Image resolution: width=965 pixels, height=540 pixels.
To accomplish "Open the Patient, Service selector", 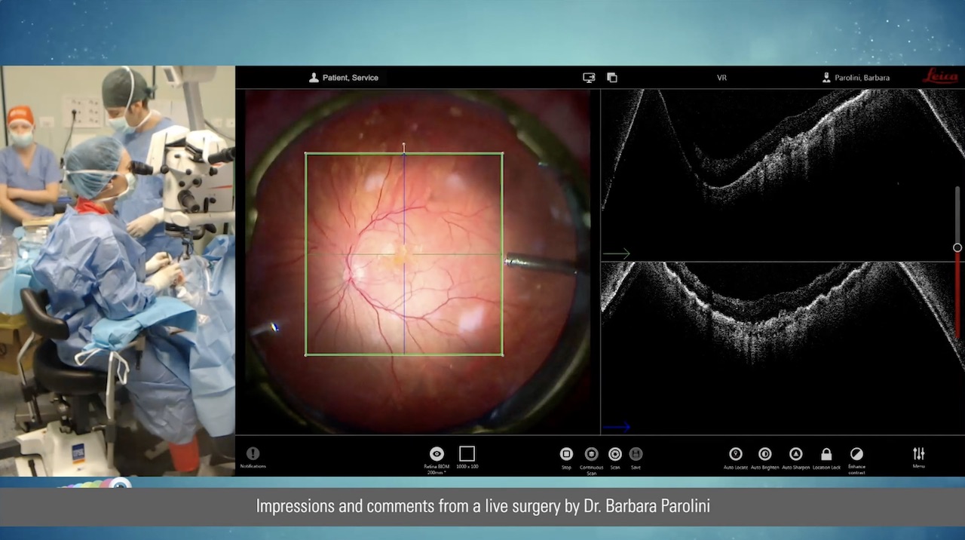I will tap(344, 78).
